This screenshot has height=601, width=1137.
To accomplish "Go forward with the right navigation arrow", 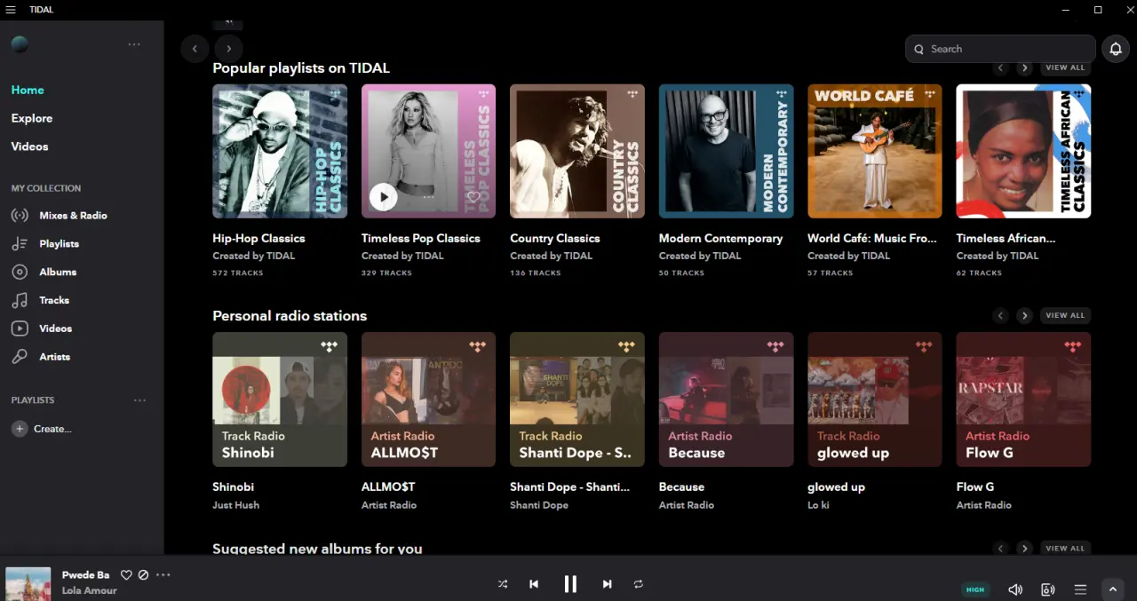I will point(228,49).
